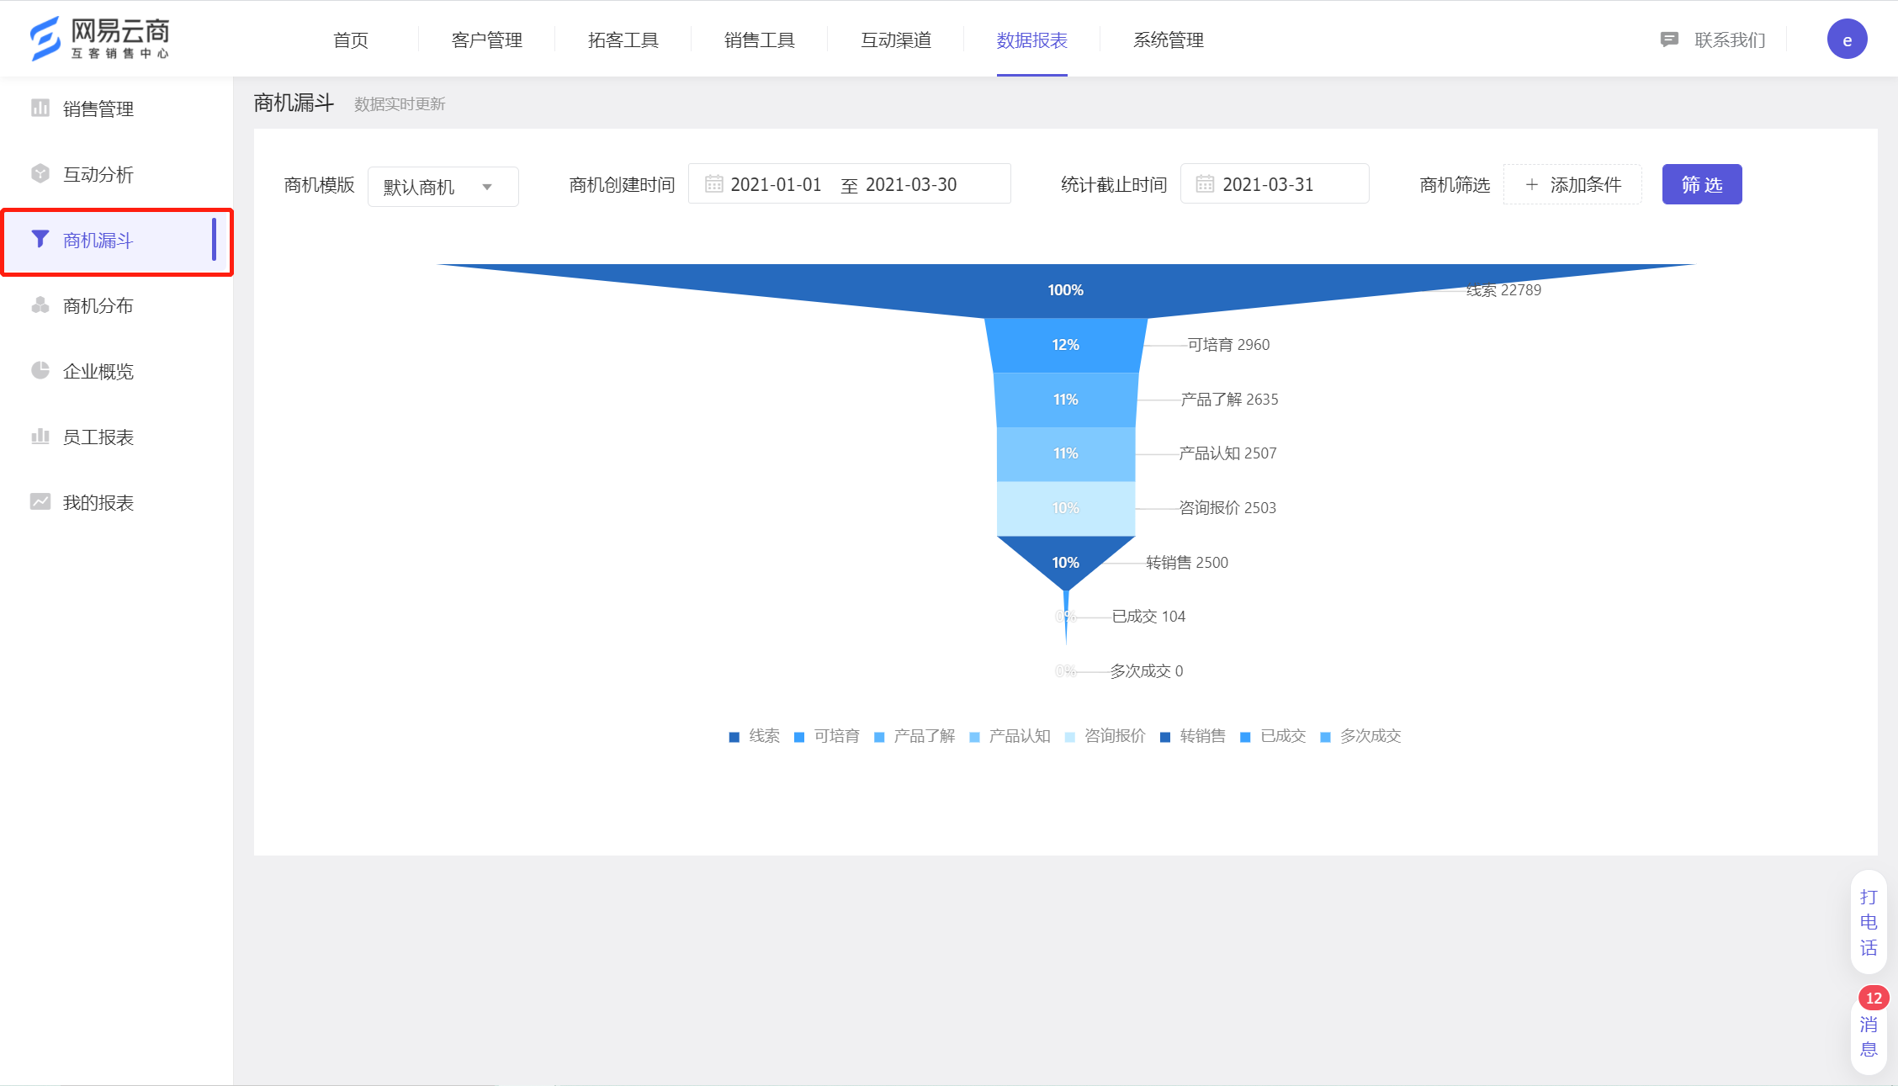
Task: Toggle 产品了解 legend series
Action: [x=915, y=736]
